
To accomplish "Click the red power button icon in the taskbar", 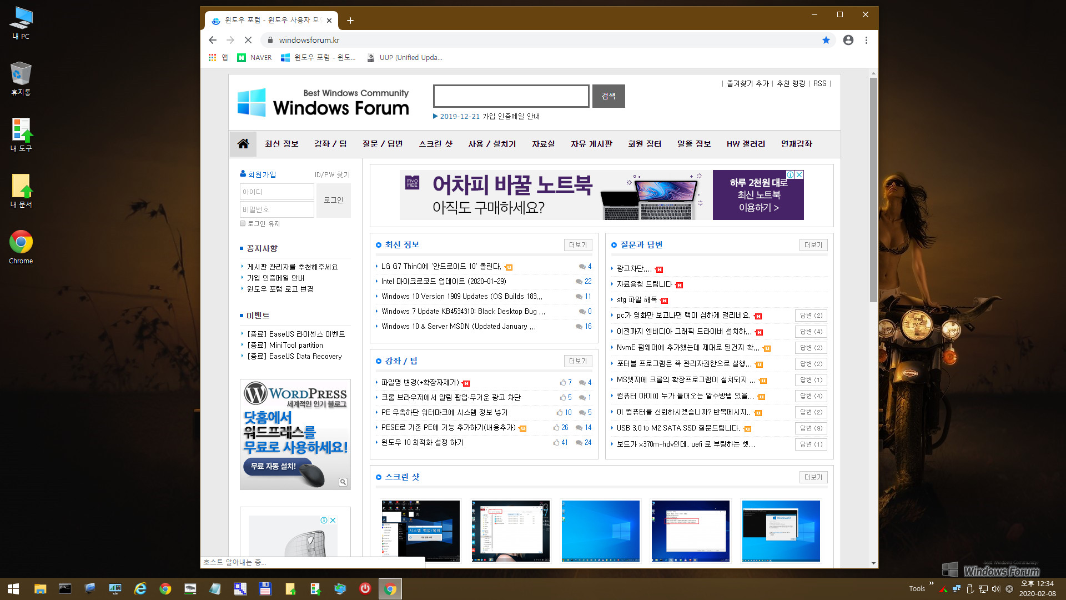I will [x=365, y=588].
